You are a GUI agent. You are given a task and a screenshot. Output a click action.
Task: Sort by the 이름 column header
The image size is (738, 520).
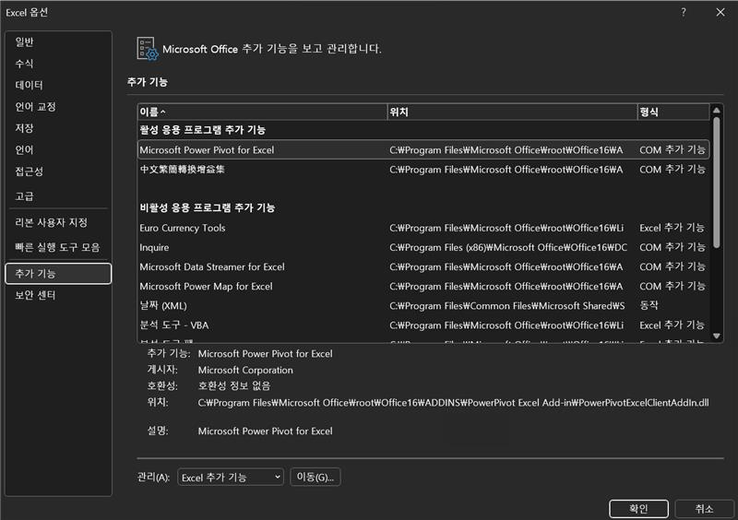(262, 112)
